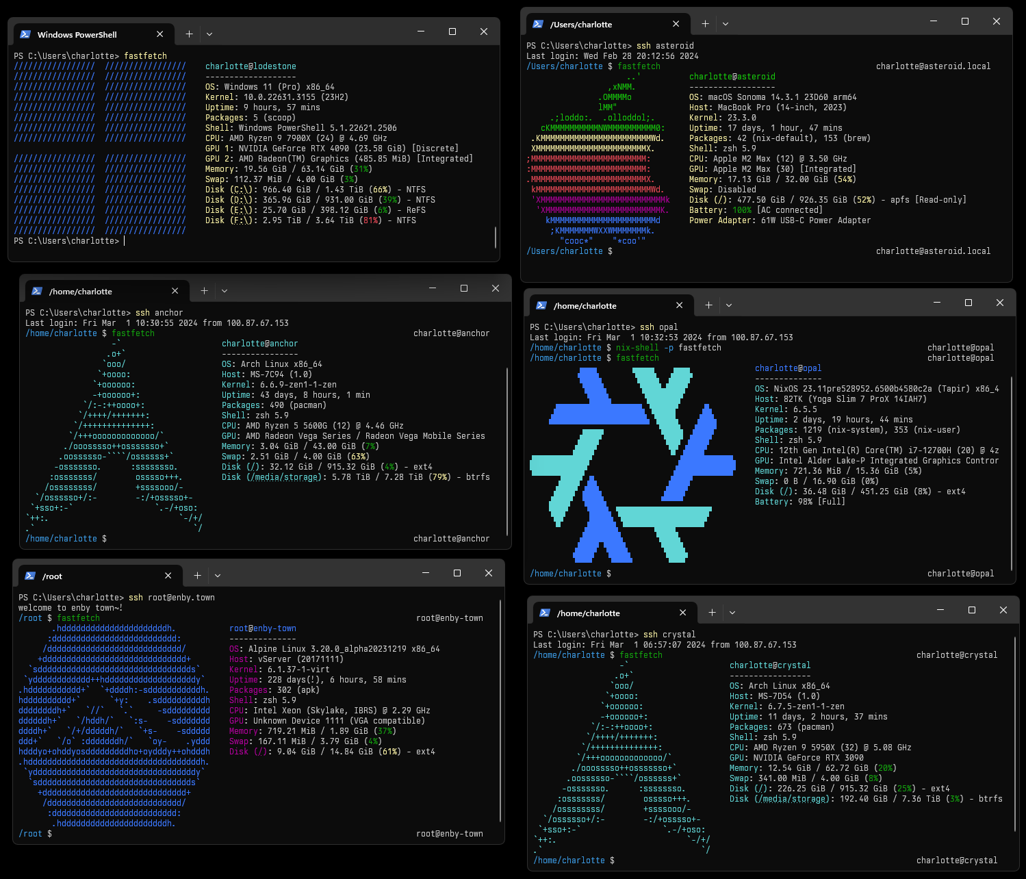Image resolution: width=1026 pixels, height=879 pixels.
Task: Select the Windows PowerShell tab
Action: (x=93, y=34)
